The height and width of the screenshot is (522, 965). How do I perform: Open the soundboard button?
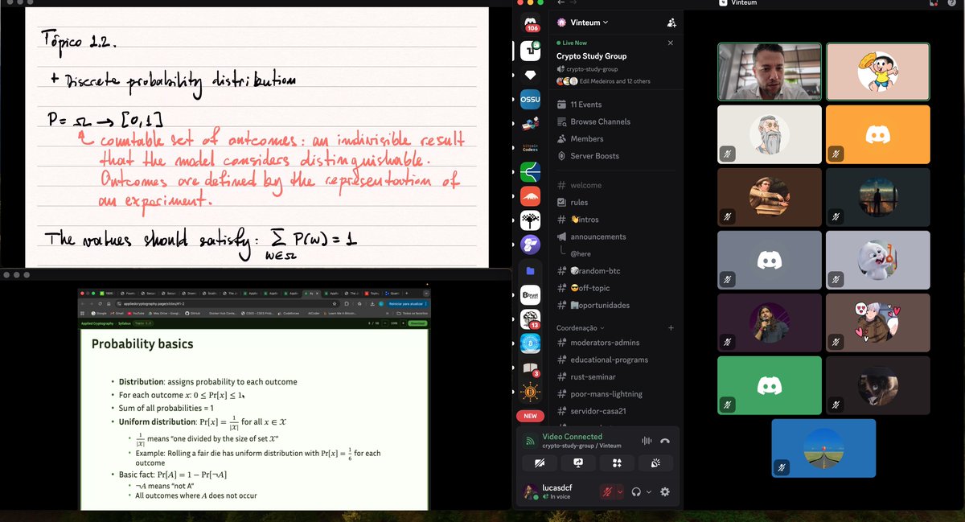655,463
